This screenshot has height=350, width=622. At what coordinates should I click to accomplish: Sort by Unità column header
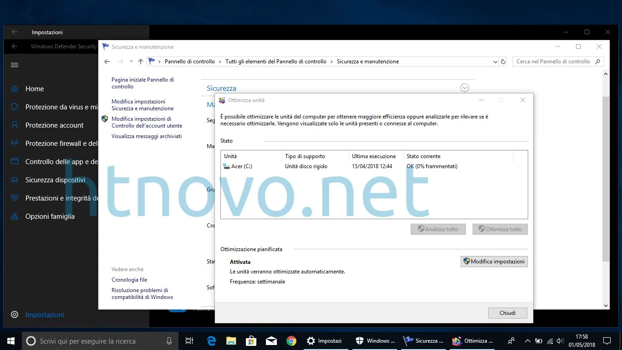(x=251, y=156)
